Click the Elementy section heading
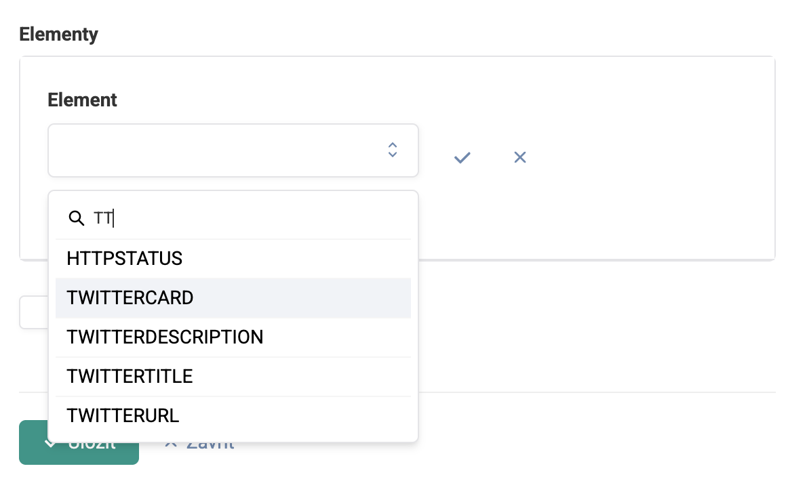The height and width of the screenshot is (477, 807). point(59,35)
